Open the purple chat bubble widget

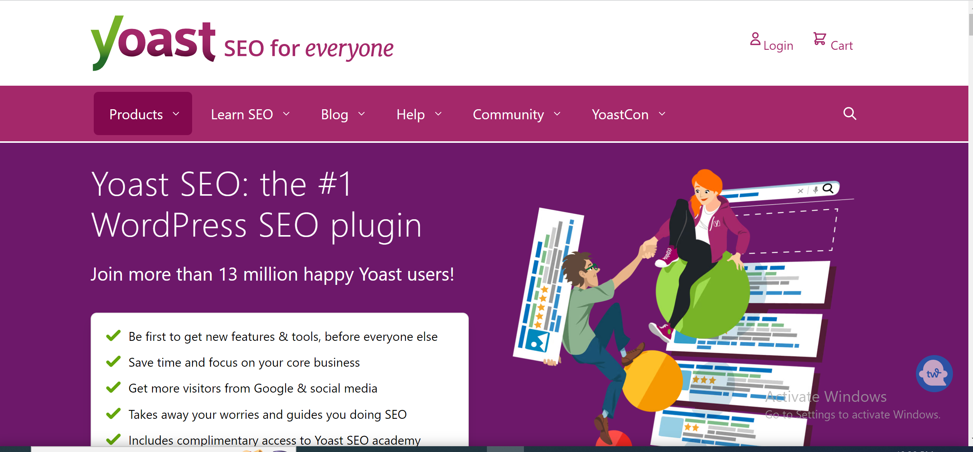(x=934, y=373)
